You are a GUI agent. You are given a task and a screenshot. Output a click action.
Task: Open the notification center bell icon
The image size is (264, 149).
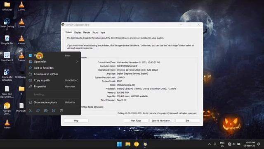point(259,144)
